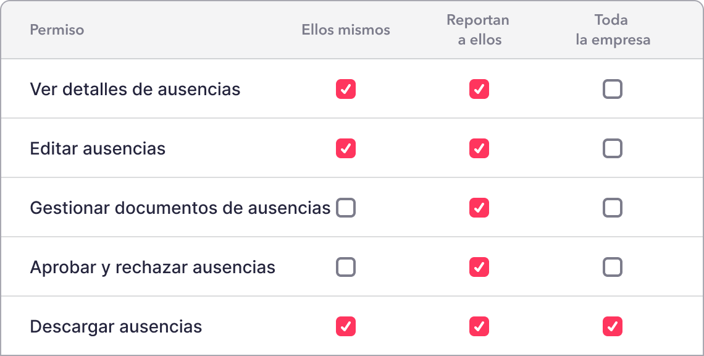This screenshot has height=356, width=704.
Task: Click the Permiso column header
Action: [57, 30]
